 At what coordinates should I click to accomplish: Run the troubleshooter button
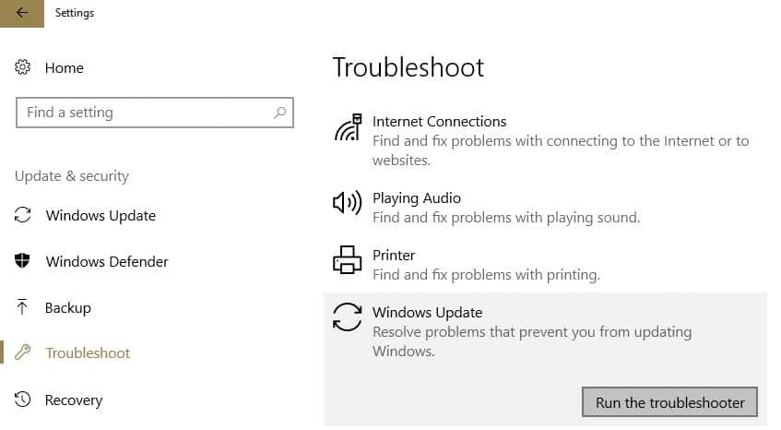[669, 402]
